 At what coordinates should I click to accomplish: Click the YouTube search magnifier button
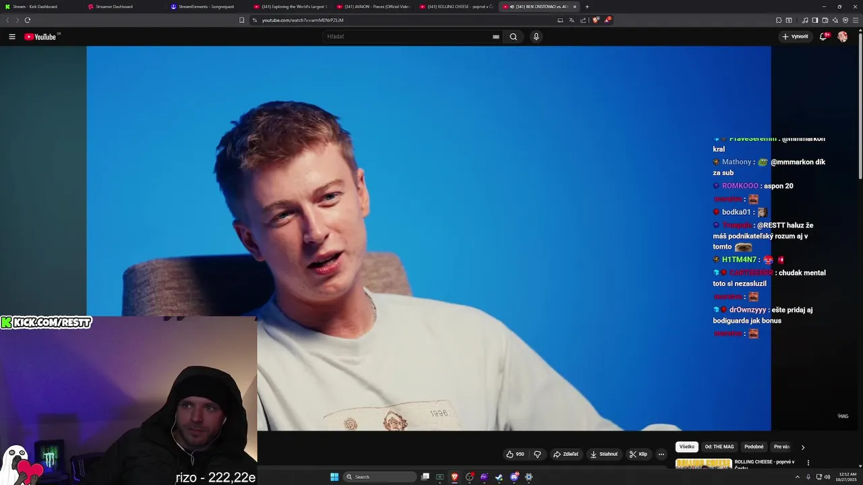[x=513, y=37]
